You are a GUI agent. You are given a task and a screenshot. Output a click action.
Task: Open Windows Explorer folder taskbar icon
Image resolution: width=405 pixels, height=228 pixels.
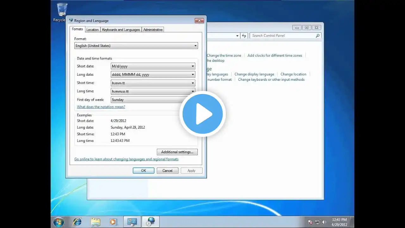tap(95, 222)
